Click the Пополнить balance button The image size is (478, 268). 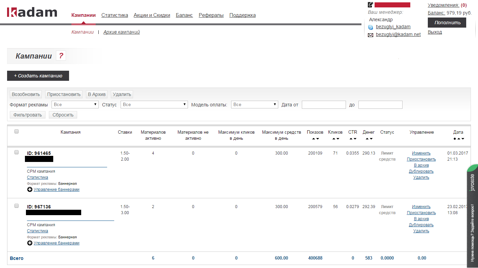click(447, 23)
